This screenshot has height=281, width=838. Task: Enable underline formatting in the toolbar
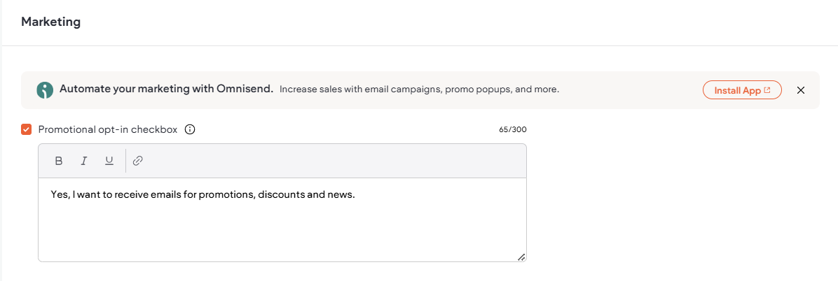point(109,161)
